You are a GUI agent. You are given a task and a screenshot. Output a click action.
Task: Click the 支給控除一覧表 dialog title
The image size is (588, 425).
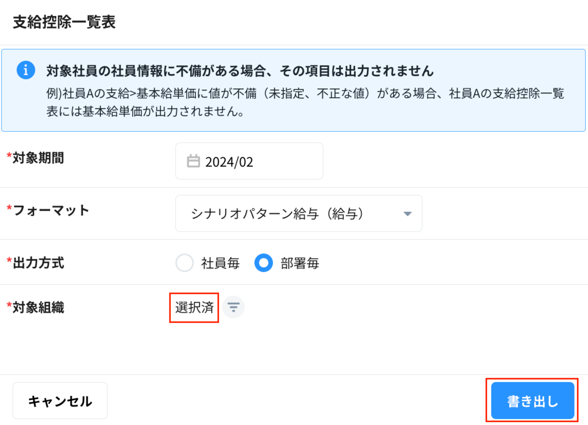coord(64,22)
